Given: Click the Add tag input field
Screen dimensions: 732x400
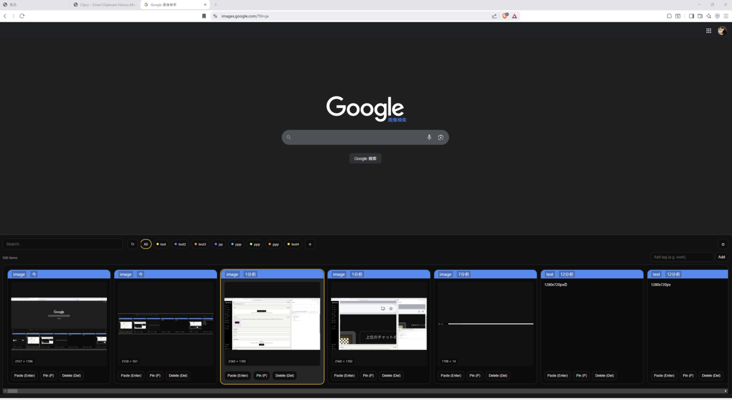Looking at the screenshot, I should (682, 257).
